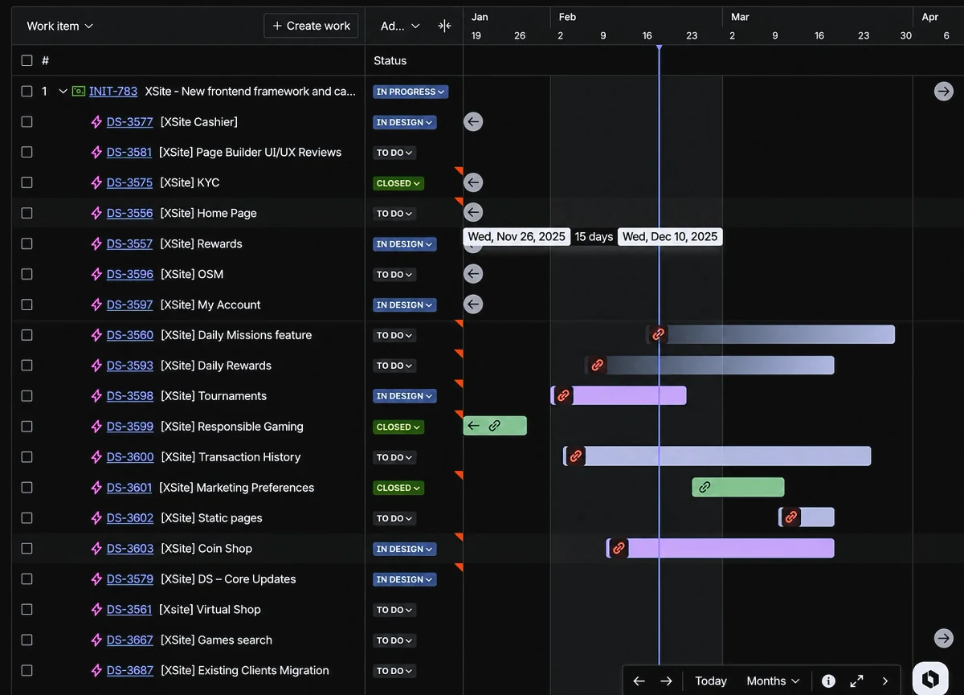Click the Create work button
Screen dimensions: 964x695
(x=311, y=26)
